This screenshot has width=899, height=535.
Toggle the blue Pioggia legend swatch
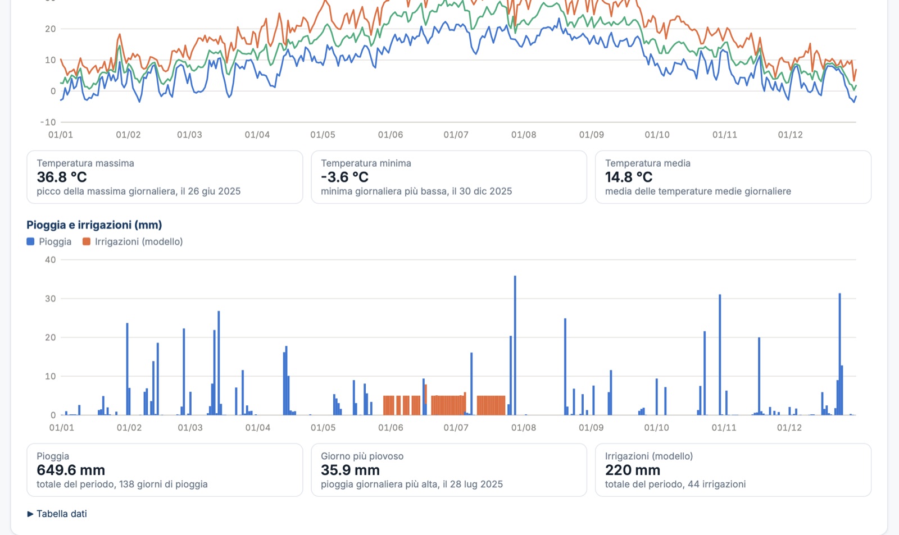pyautogui.click(x=30, y=241)
